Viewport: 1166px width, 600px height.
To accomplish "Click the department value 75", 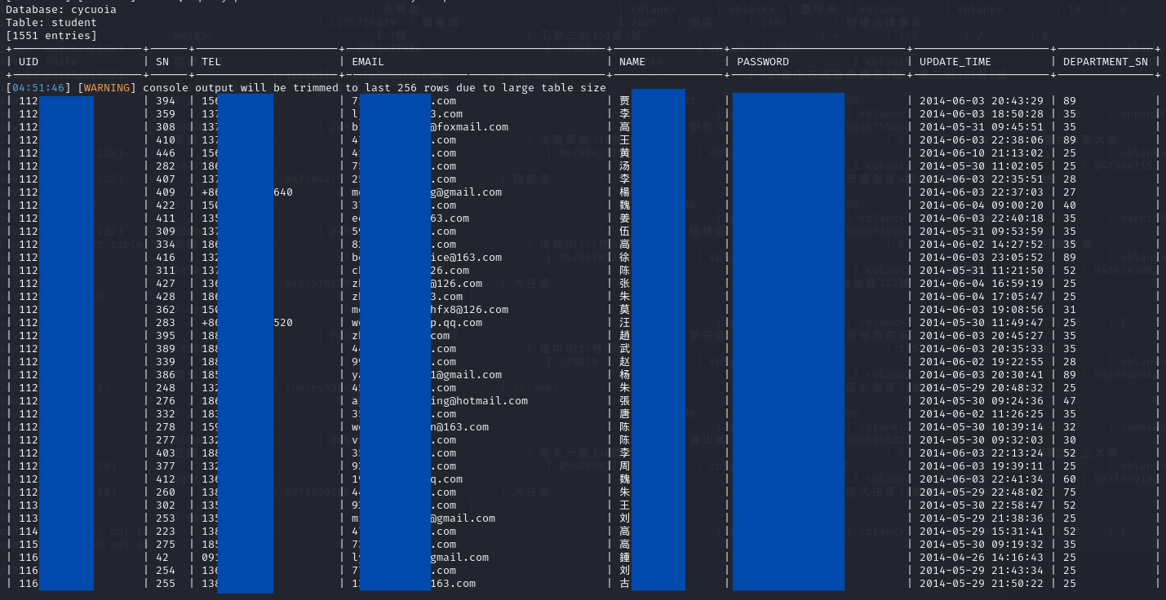I will coord(1069,492).
